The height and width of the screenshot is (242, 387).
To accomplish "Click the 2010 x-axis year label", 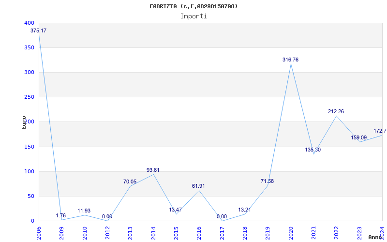I will coord(84,233).
